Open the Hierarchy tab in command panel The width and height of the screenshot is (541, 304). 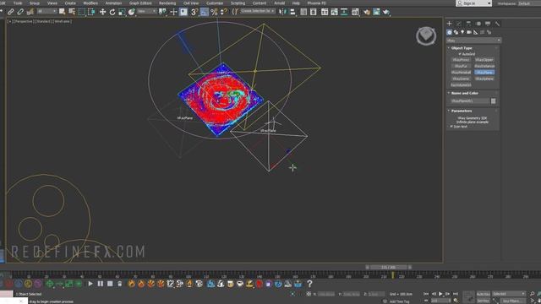pos(468,24)
